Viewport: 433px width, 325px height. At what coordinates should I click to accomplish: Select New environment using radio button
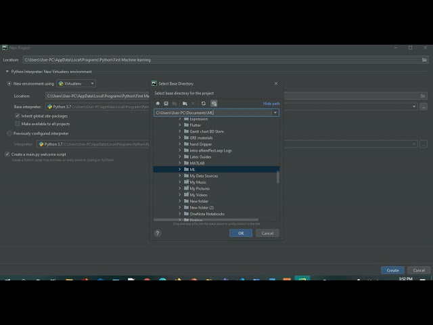[x=9, y=83]
